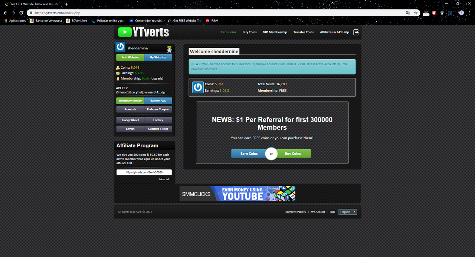
Task: Click the green Buy Coins button
Action: 294,154
